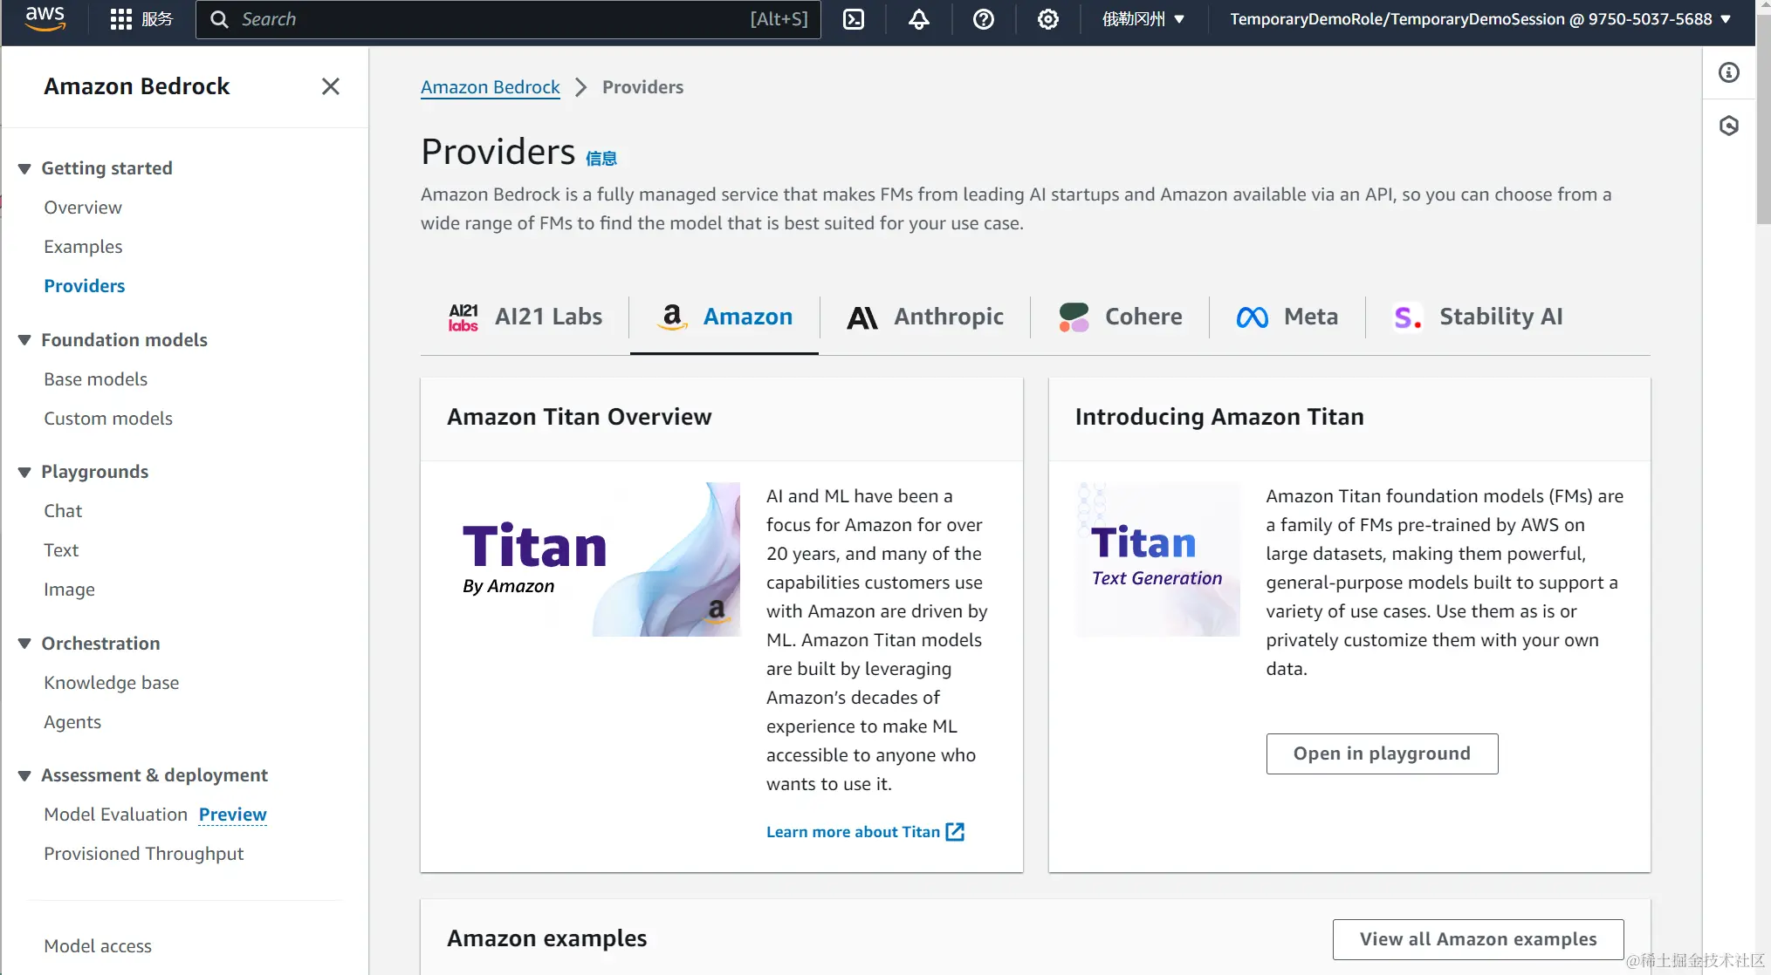Screen dimensions: 1771x975
Task: Click the external link icon after Learn more about Titan
Action: (956, 832)
